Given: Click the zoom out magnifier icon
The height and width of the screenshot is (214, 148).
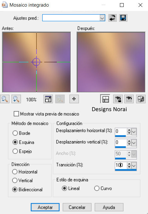Looking at the screenshot, I should tap(5, 99).
